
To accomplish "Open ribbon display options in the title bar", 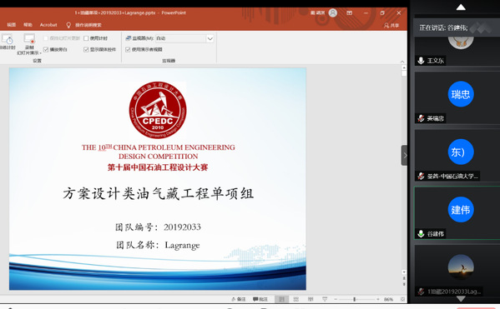I will point(350,12).
